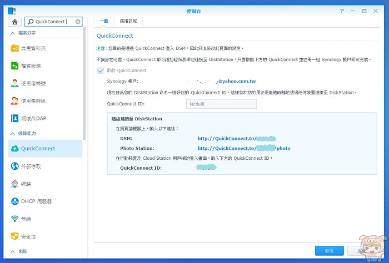Image resolution: width=389 pixels, height=263 pixels.
Task: Click the 套用 apply button
Action: click(x=329, y=251)
